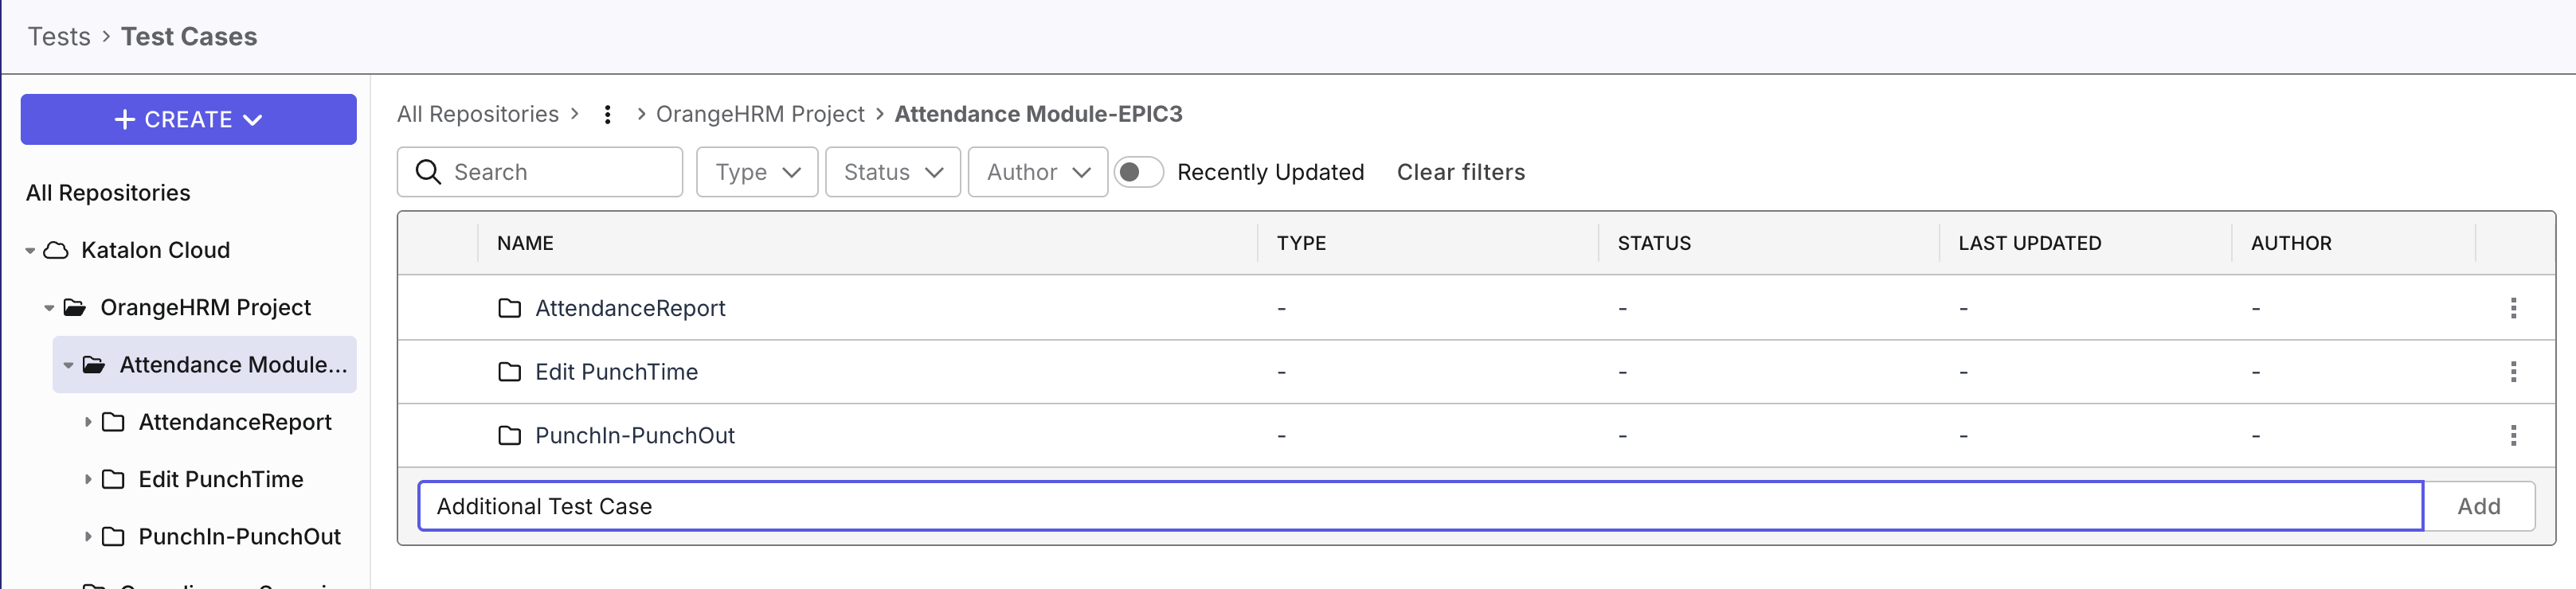Open the Author filter dropdown
Viewport: 2576px width, 589px height.
pyautogui.click(x=1037, y=172)
